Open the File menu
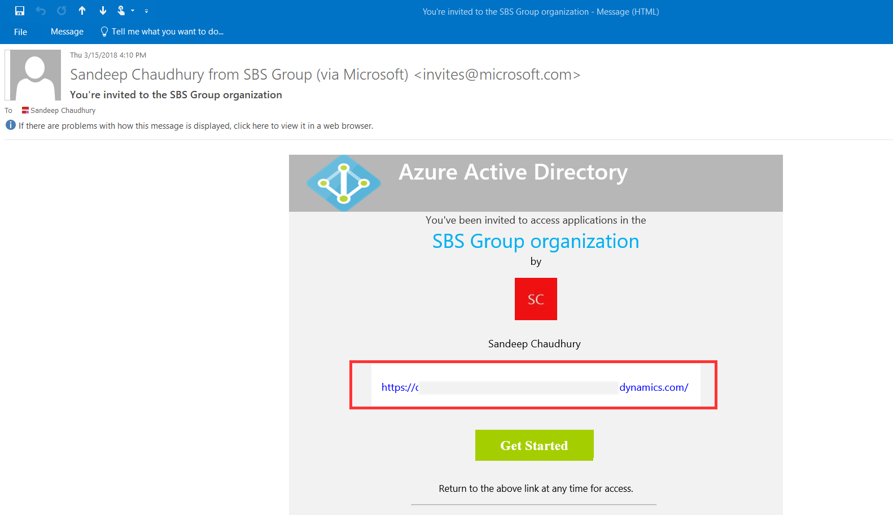Screen dimensions: 893x515 (x=20, y=32)
